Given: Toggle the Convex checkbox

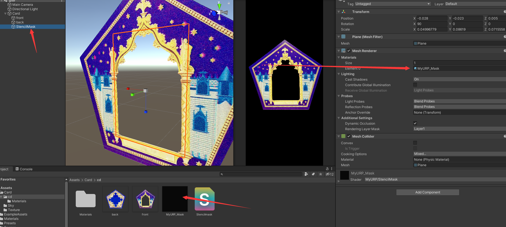Looking at the screenshot, I should pos(415,143).
